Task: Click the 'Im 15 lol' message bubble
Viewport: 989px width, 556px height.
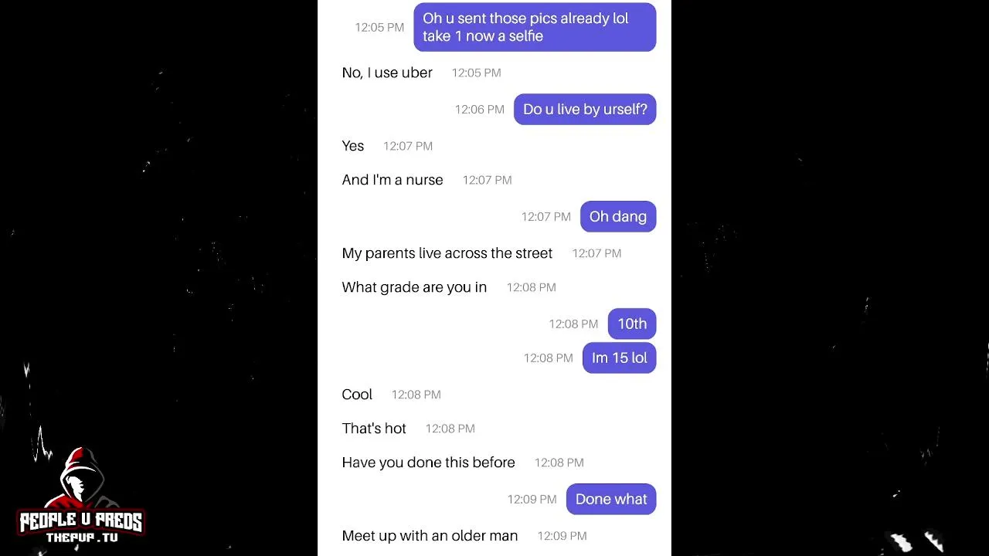Action: click(x=620, y=358)
